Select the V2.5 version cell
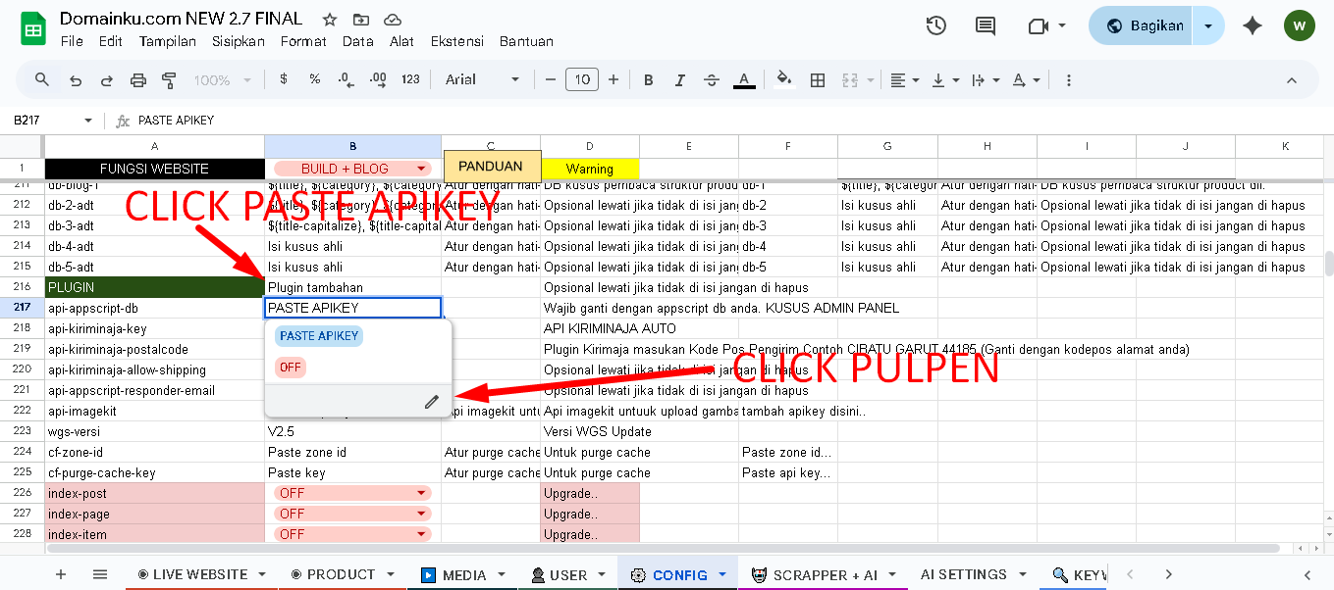This screenshot has height=590, width=1334. 352,431
